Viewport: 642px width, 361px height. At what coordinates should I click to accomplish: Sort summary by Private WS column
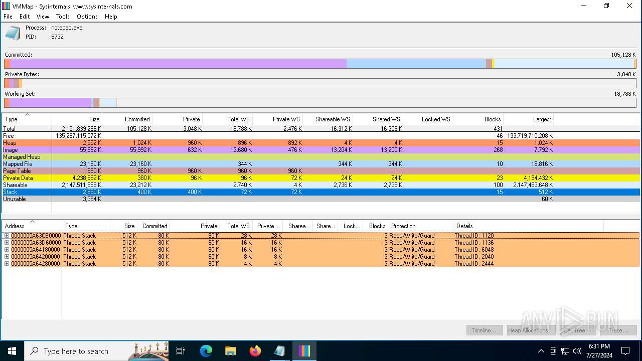pyautogui.click(x=277, y=119)
